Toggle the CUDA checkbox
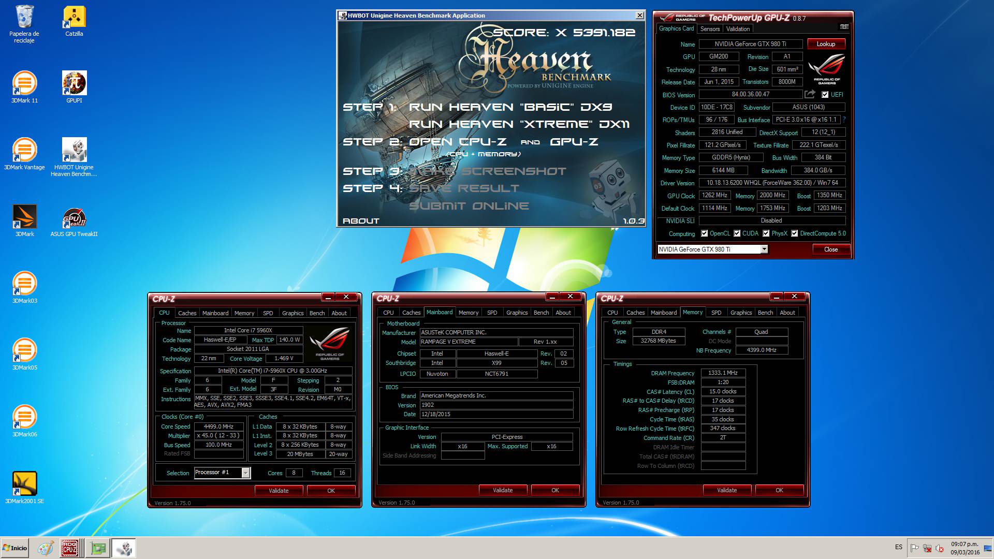 (x=737, y=233)
